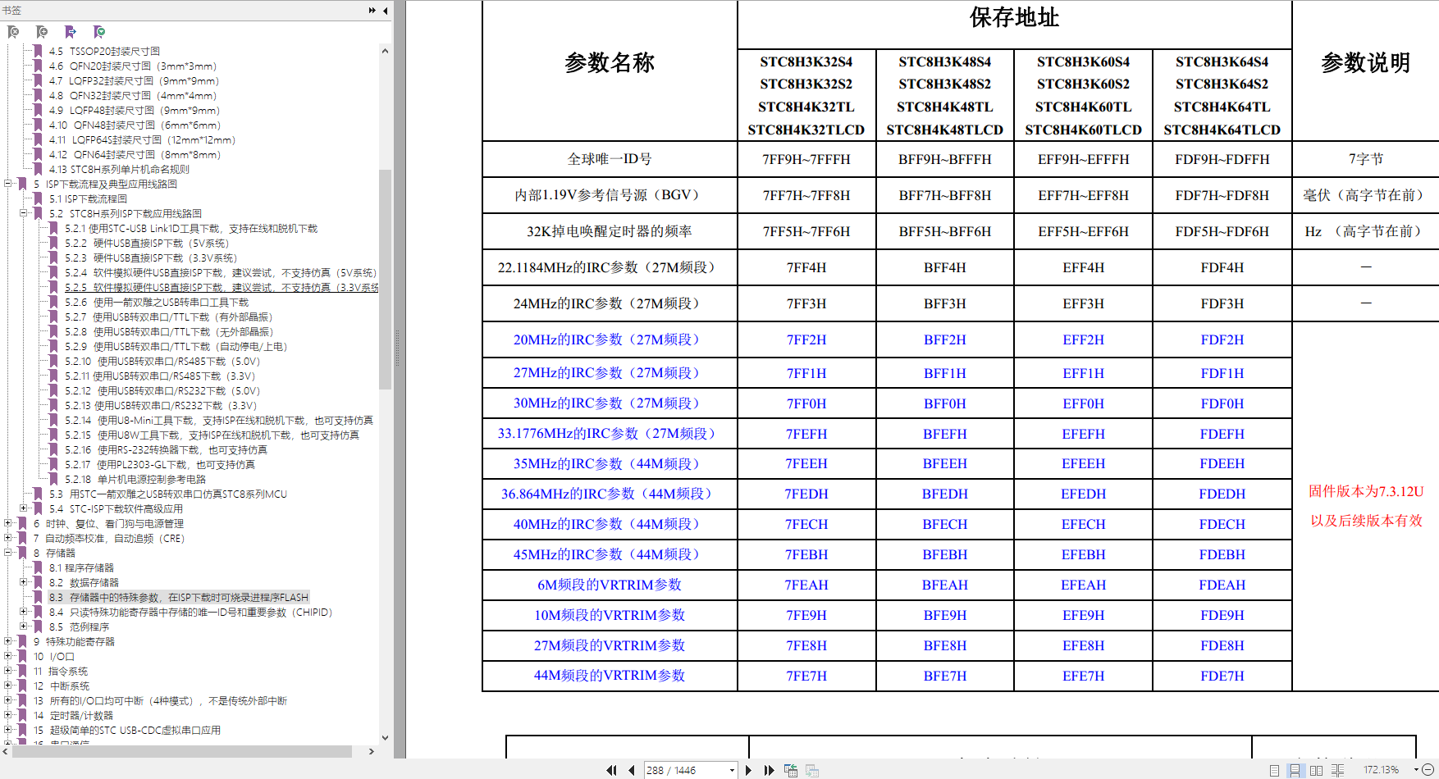Open bookmark 10 I/O口
Screen dimensions: 1439x779
54,656
